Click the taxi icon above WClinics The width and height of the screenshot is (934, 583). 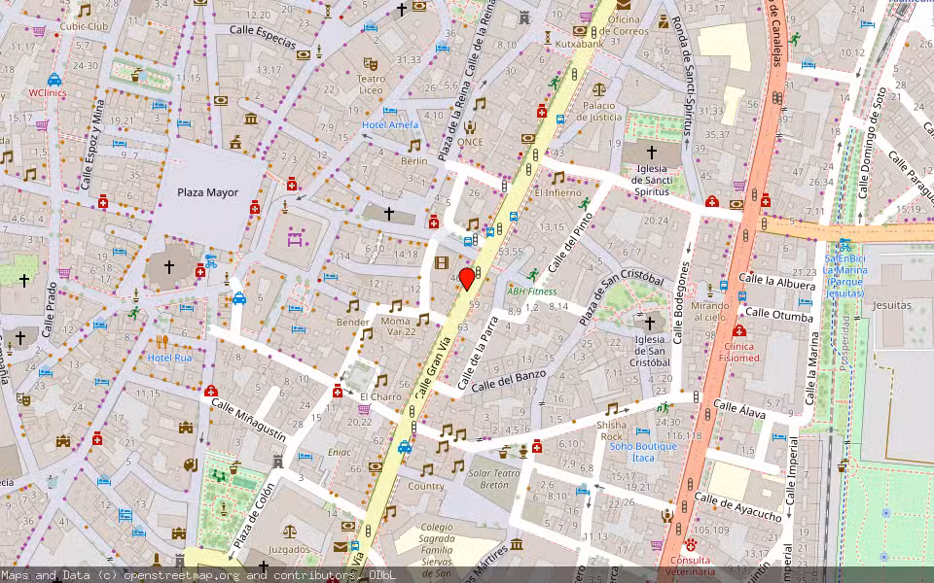[54, 79]
